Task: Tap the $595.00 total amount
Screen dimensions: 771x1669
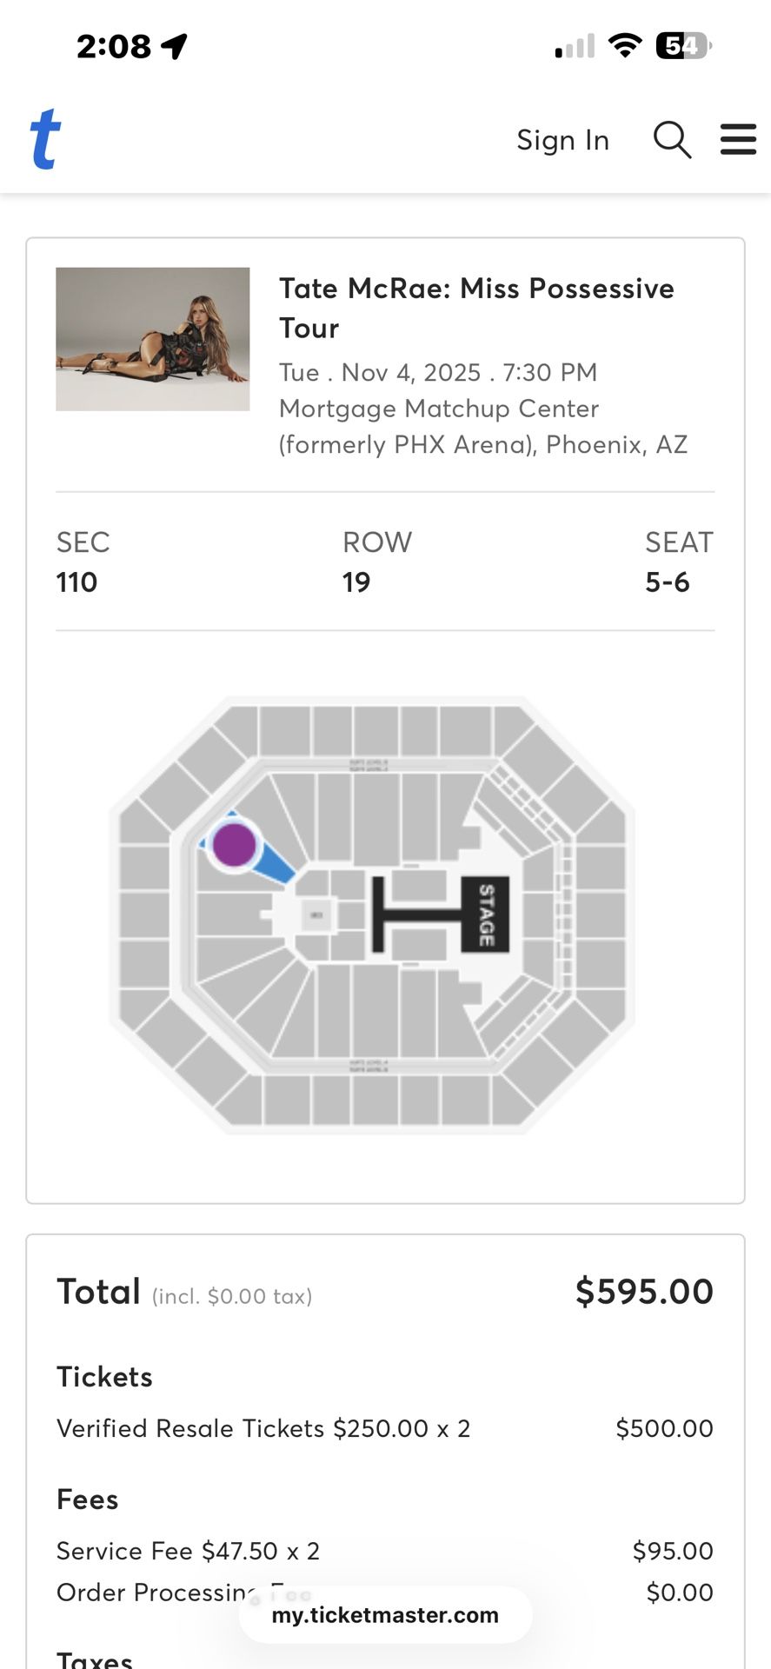Action: click(644, 1292)
